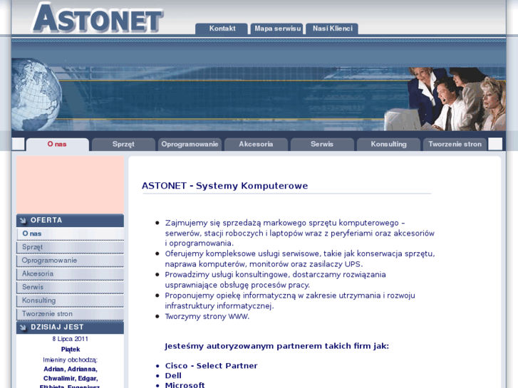Viewport: 518px width, 388px height.
Task: Open Oprogramowanie in the sidebar menu
Action: [x=70, y=261]
